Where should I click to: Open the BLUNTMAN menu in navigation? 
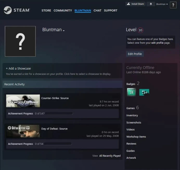[83, 10]
